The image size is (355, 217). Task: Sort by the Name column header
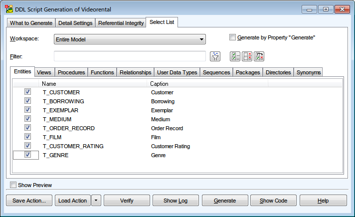click(x=93, y=84)
